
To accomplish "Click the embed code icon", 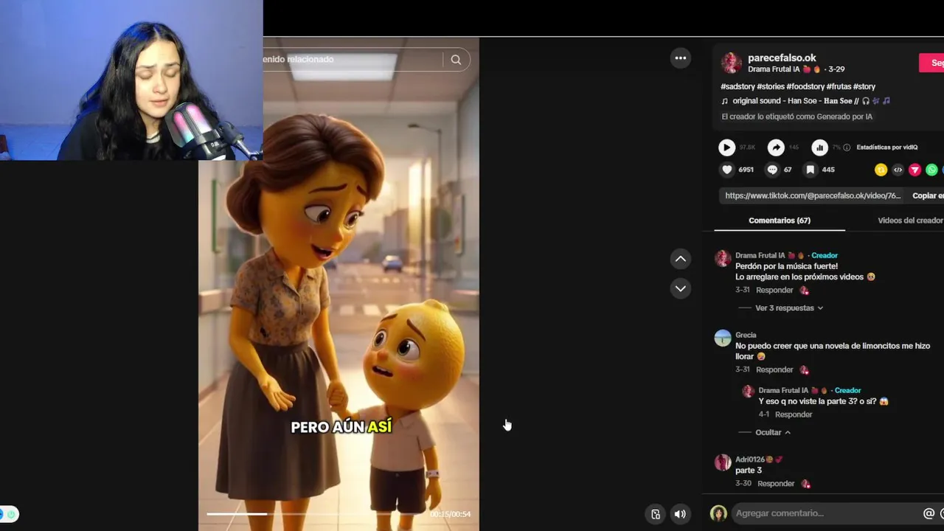I will [x=898, y=170].
